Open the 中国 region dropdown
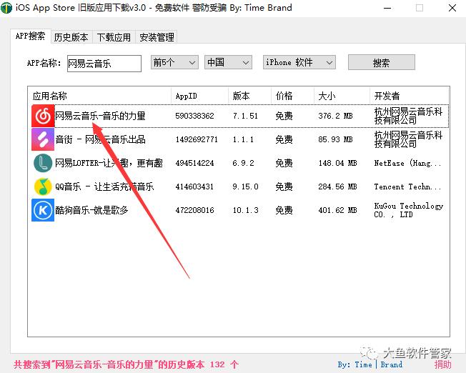 pyautogui.click(x=228, y=62)
